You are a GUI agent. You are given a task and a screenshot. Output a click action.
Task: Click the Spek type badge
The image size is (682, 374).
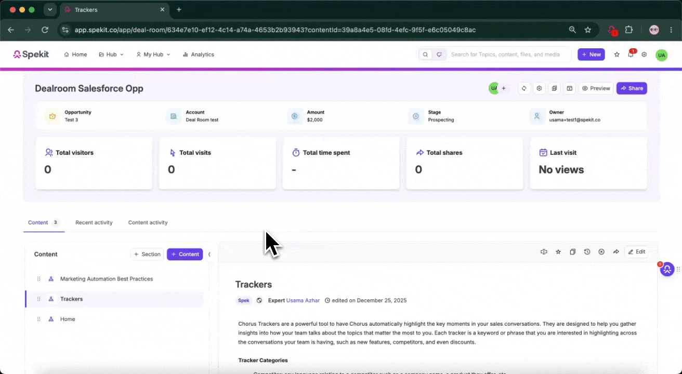[244, 300]
